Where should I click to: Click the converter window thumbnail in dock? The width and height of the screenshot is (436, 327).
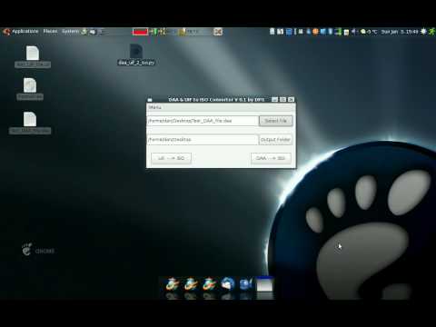pos(264,284)
